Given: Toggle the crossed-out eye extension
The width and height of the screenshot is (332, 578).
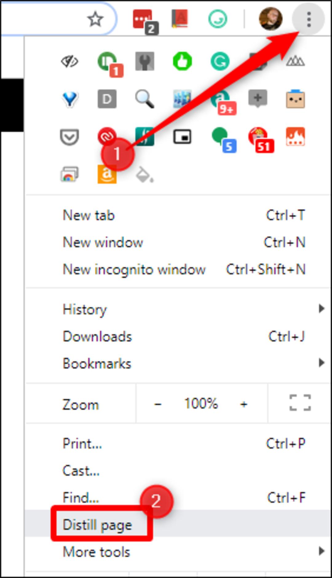Looking at the screenshot, I should click(x=69, y=61).
